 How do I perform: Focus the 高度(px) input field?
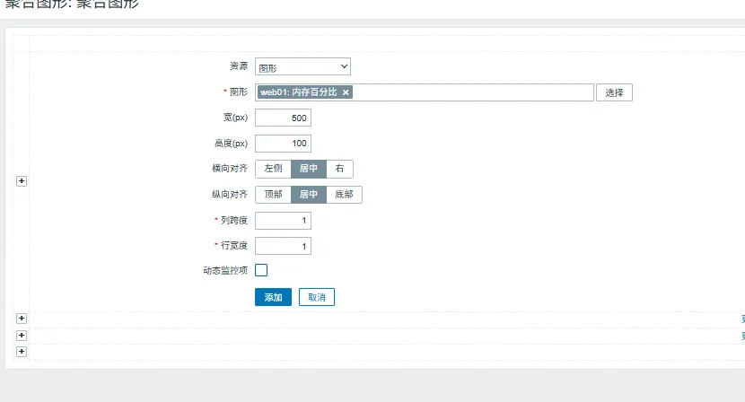[283, 144]
